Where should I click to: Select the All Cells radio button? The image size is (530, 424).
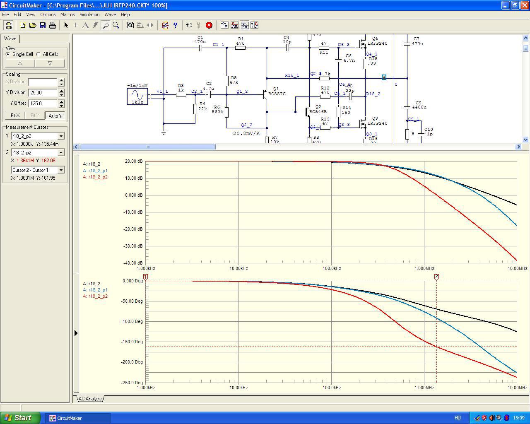tap(39, 54)
